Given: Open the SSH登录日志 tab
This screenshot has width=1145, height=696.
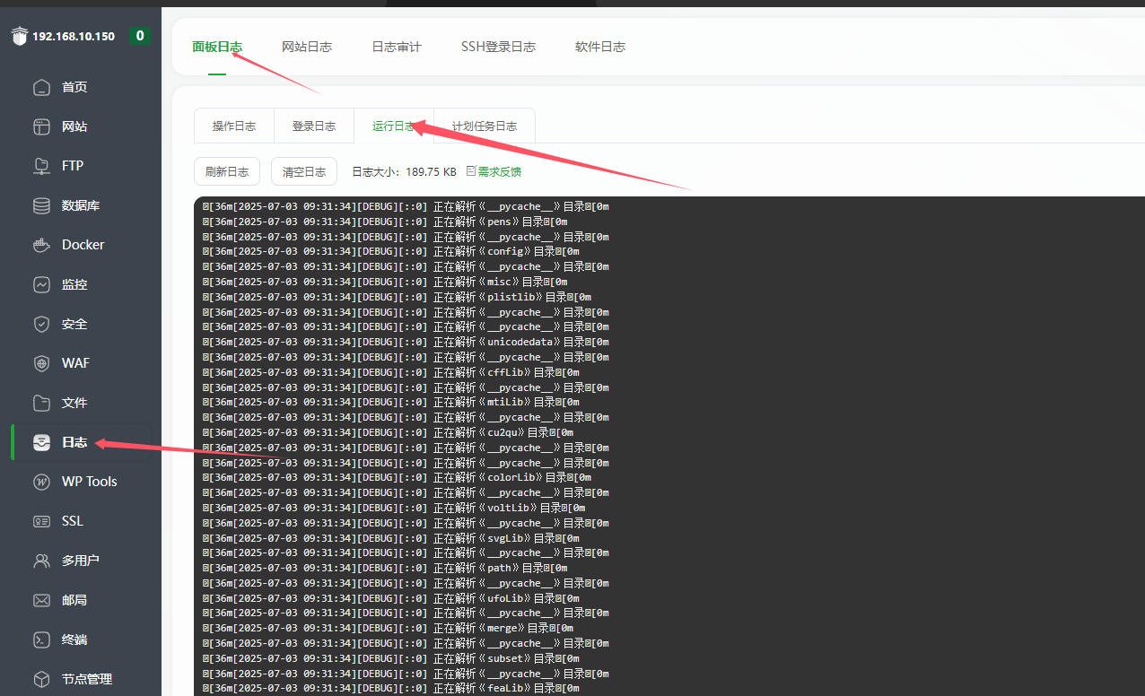Looking at the screenshot, I should 498,47.
